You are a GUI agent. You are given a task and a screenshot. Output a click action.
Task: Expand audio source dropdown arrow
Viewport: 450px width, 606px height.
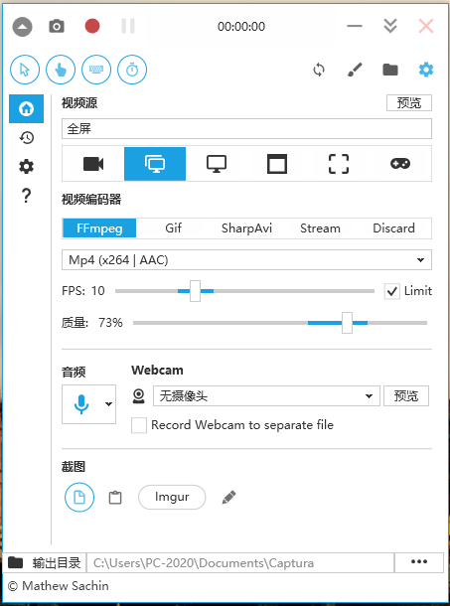pyautogui.click(x=108, y=404)
